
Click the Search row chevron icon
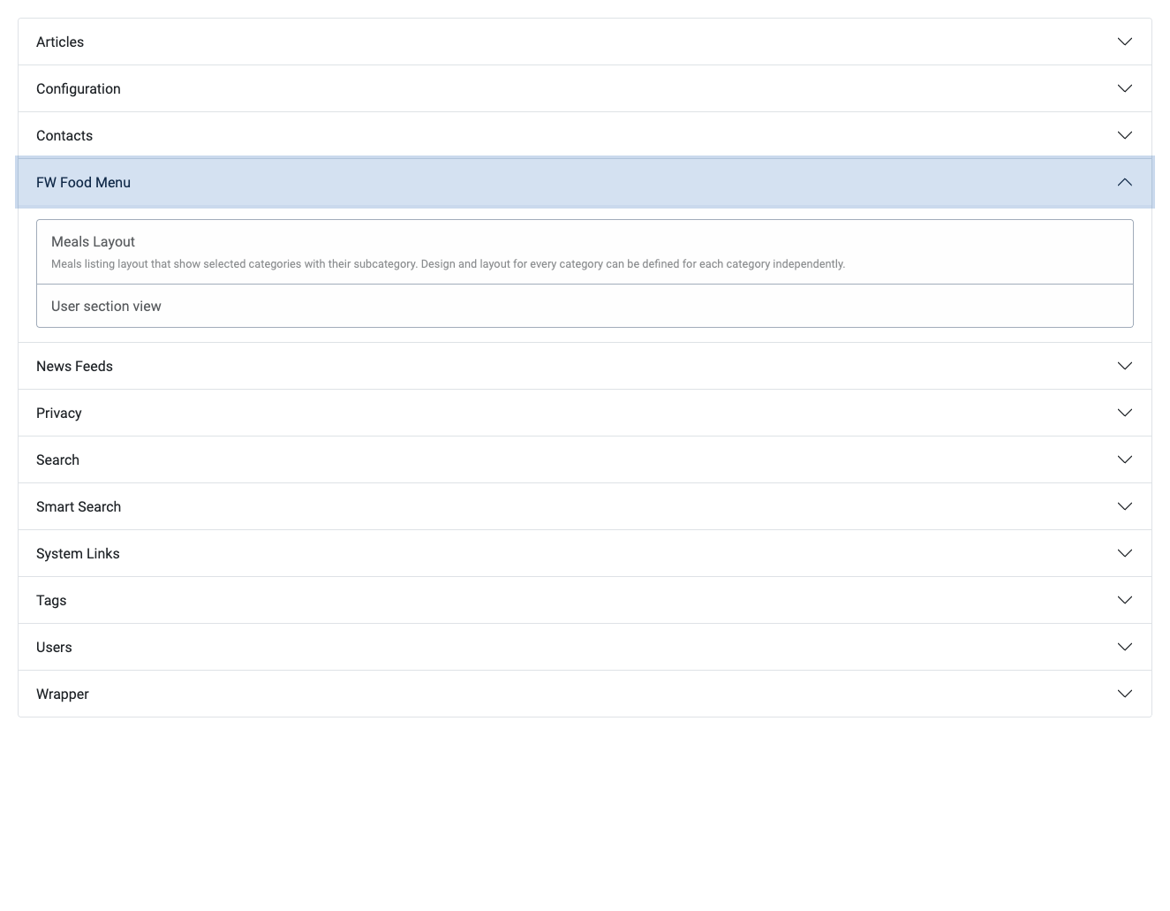(x=1124, y=459)
